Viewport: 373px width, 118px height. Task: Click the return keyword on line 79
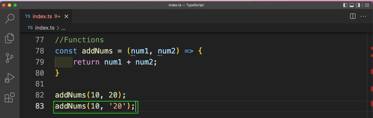tap(86, 62)
